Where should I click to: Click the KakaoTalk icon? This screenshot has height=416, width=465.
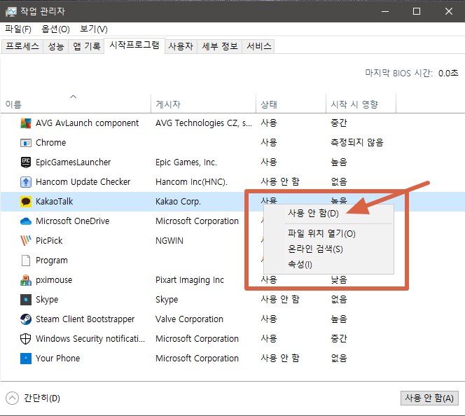coord(26,202)
